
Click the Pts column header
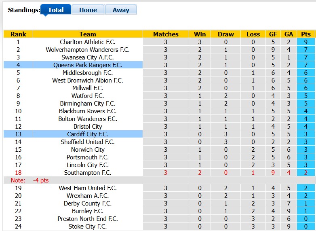tap(306, 34)
